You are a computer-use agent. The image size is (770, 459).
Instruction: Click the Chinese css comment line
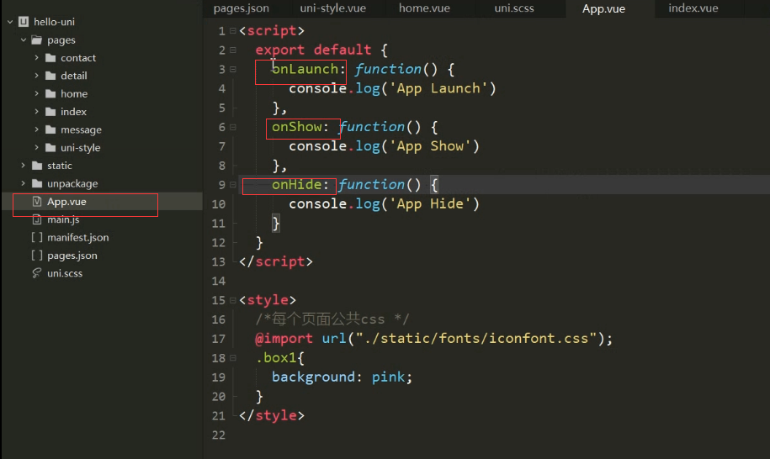pyautogui.click(x=332, y=319)
